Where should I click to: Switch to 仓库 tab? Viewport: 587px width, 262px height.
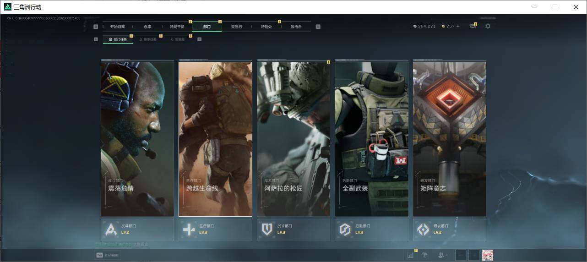pyautogui.click(x=147, y=27)
